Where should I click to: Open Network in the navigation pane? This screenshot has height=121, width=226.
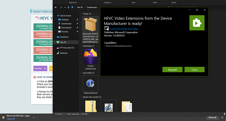coord(64,53)
